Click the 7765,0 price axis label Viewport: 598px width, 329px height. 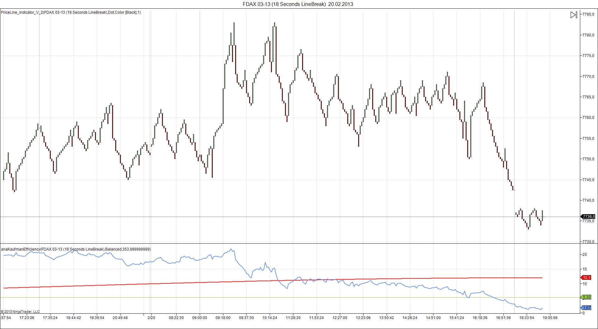coord(589,97)
